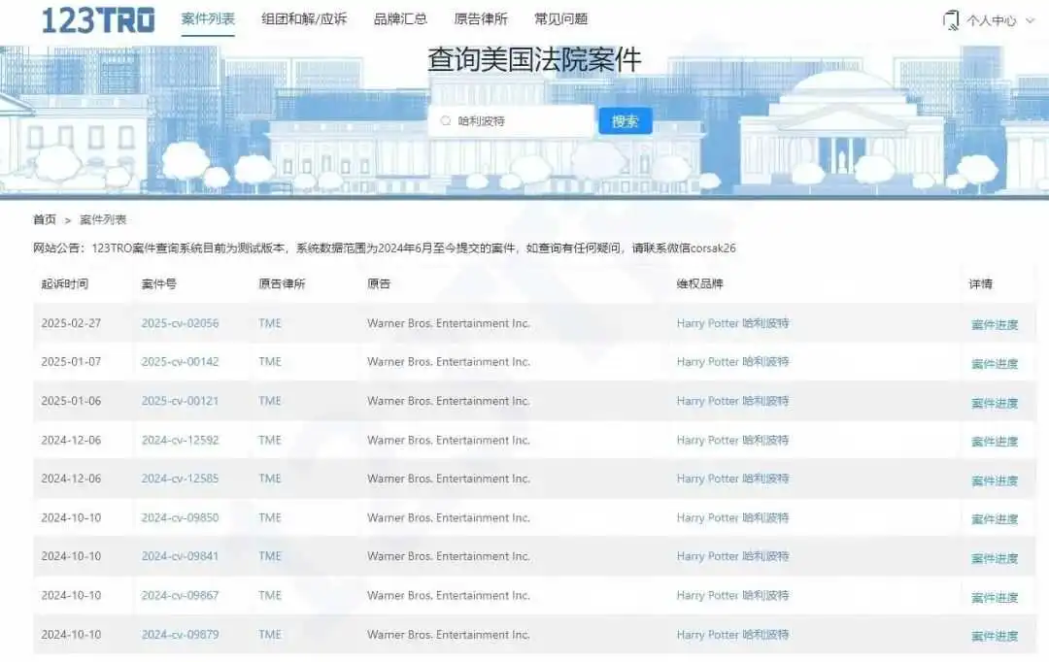Click TME law firm in 2024-cv-09879 row
Viewport: 1049px width, 662px height.
pos(270,635)
